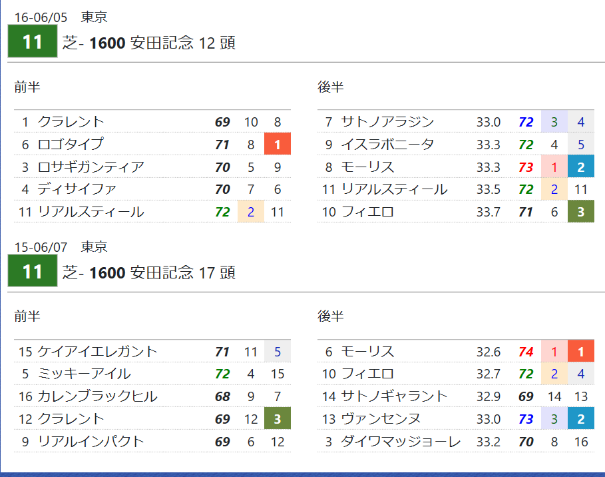Click the 後半 header of the 2016 race
This screenshot has width=605, height=477.
pos(331,87)
